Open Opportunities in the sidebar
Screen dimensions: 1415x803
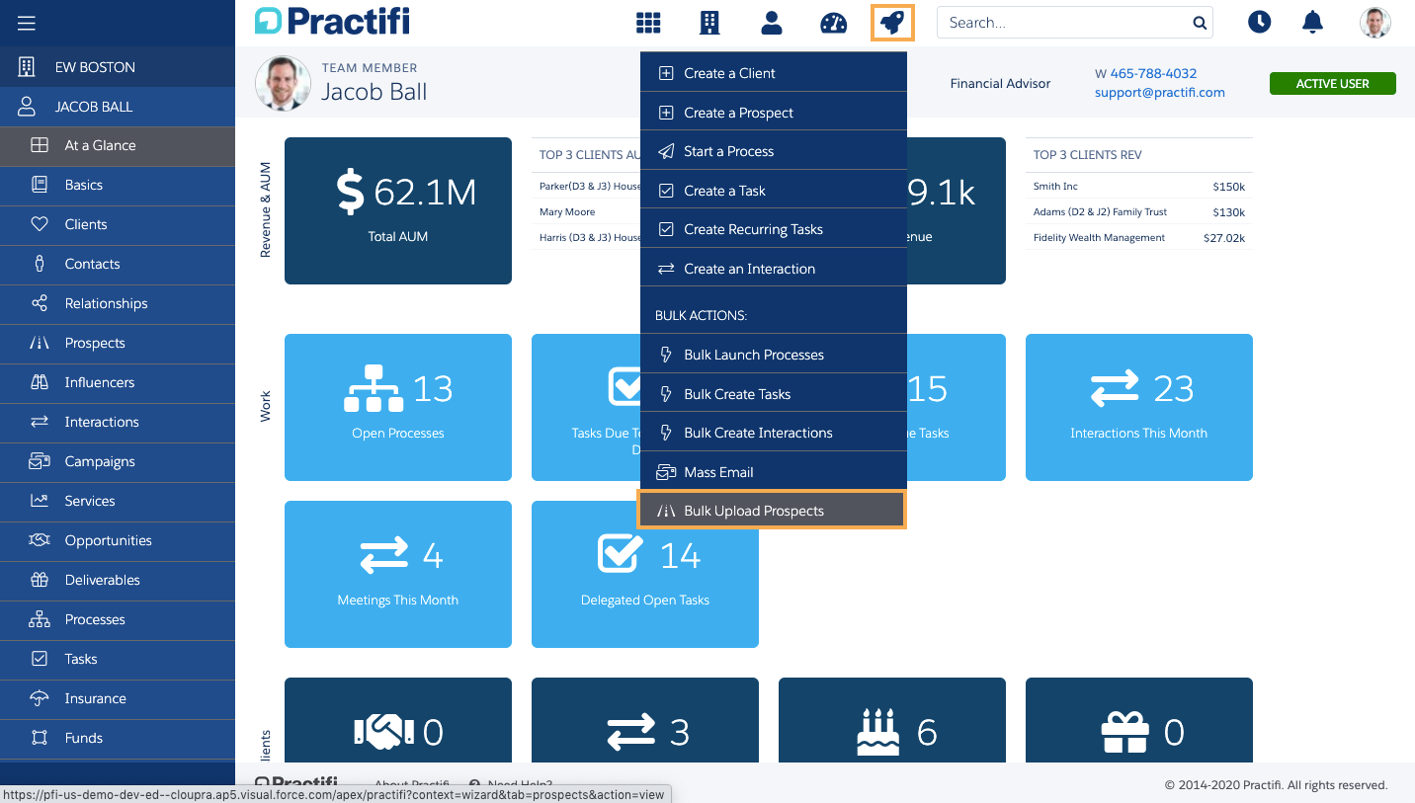(x=108, y=540)
